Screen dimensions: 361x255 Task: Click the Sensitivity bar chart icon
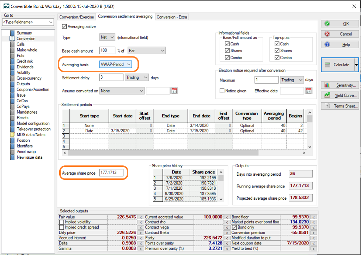tap(327, 85)
